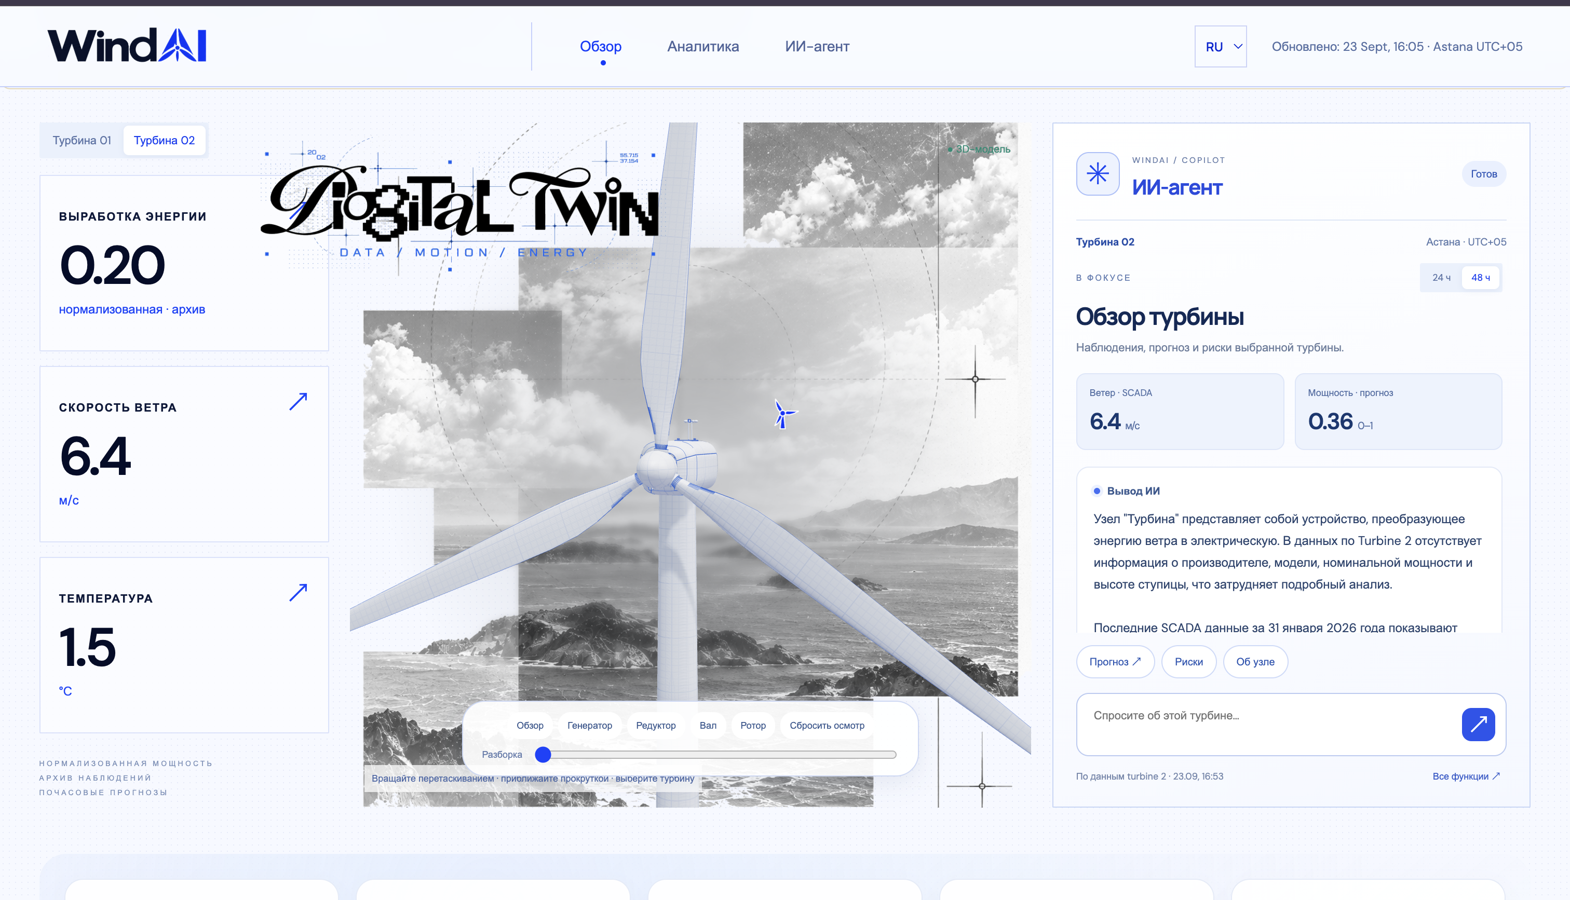Click the По данным turbine 2 footer text

coord(1149,776)
